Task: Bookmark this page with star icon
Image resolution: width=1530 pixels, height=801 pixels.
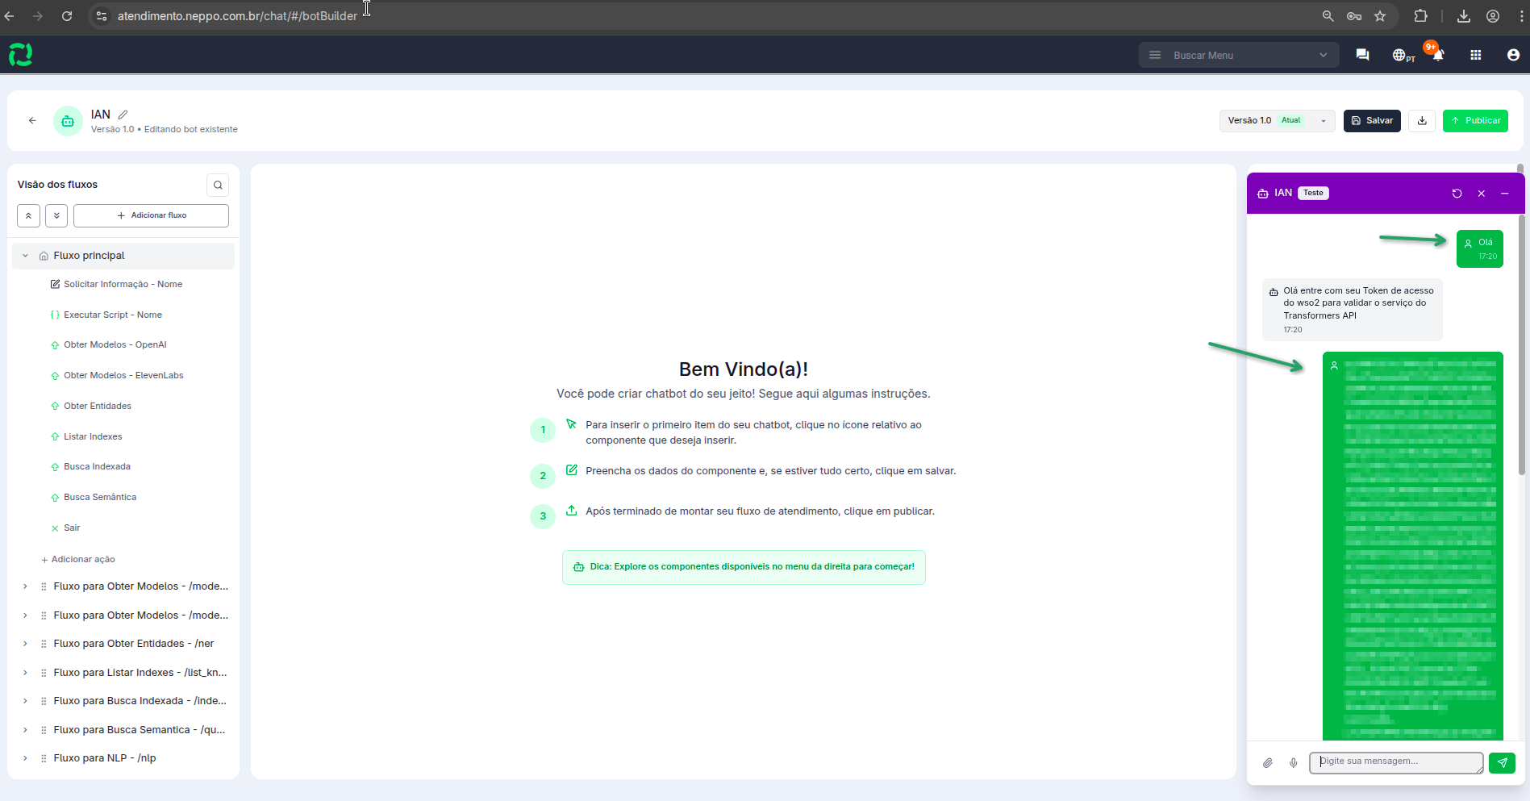Action: pyautogui.click(x=1380, y=16)
